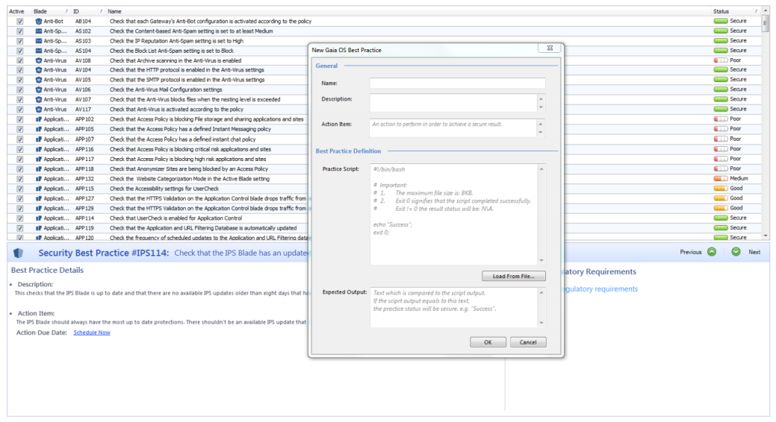Uncheck the Active checkbox for AB104
This screenshot has height=422, width=776.
(20, 21)
